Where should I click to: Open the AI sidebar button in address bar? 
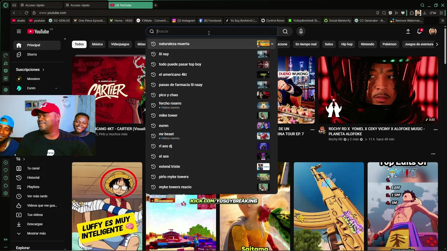pos(433,13)
